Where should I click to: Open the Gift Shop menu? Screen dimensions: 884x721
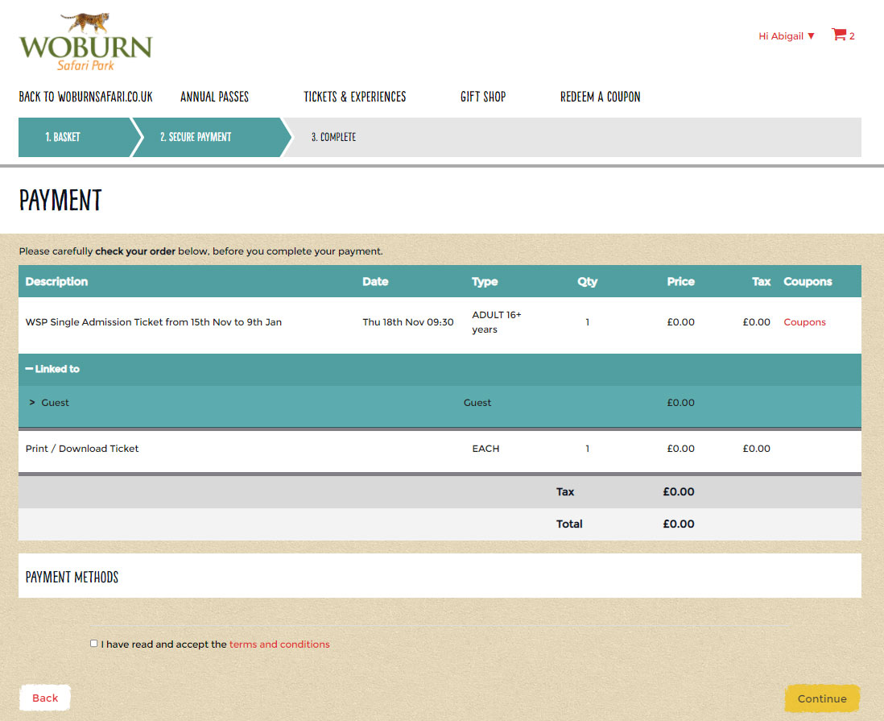point(483,97)
